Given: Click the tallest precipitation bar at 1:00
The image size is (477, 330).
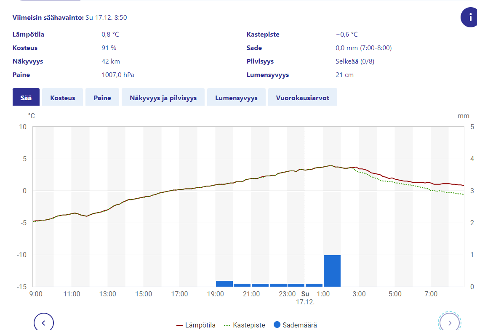Looking at the screenshot, I should [332, 271].
